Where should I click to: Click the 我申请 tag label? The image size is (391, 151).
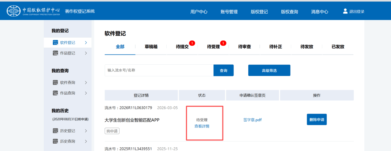[112, 131]
